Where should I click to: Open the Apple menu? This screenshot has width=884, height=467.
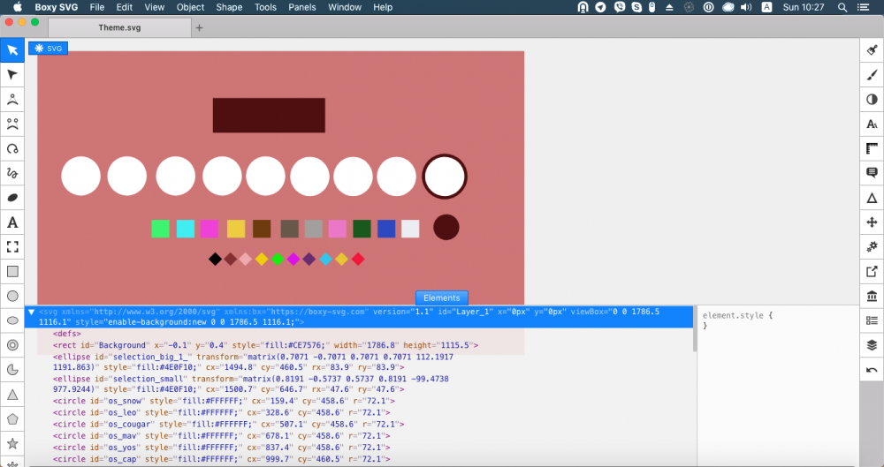click(18, 7)
